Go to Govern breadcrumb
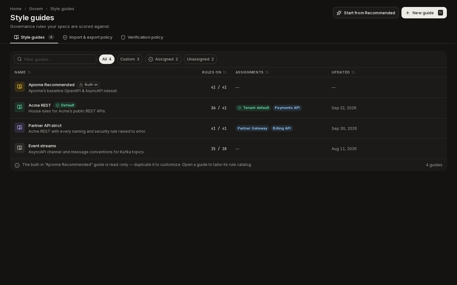Image resolution: width=457 pixels, height=285 pixels. pyautogui.click(x=36, y=9)
